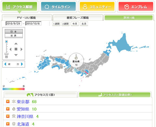Click the mascot icon on エンブレム

126,7
